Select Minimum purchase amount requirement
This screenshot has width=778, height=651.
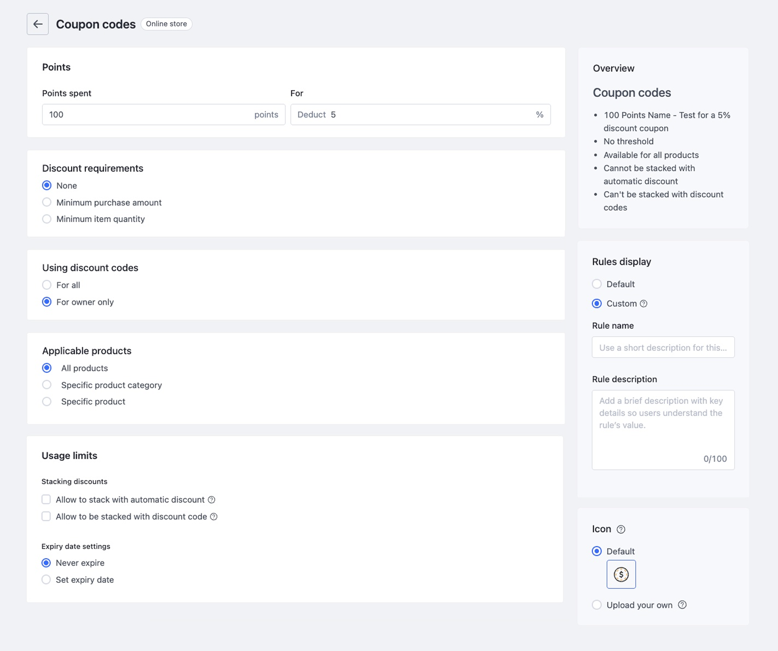pos(47,203)
